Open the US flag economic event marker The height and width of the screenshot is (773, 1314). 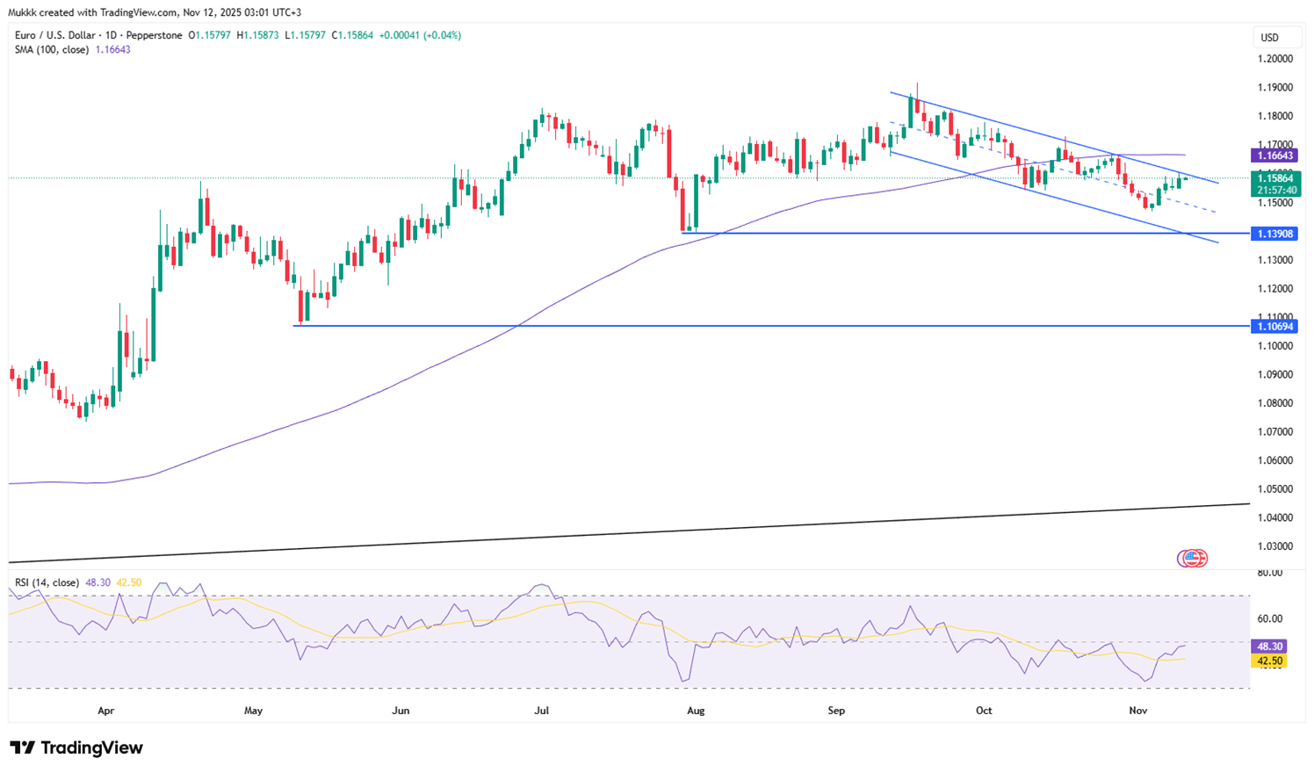(x=1193, y=558)
